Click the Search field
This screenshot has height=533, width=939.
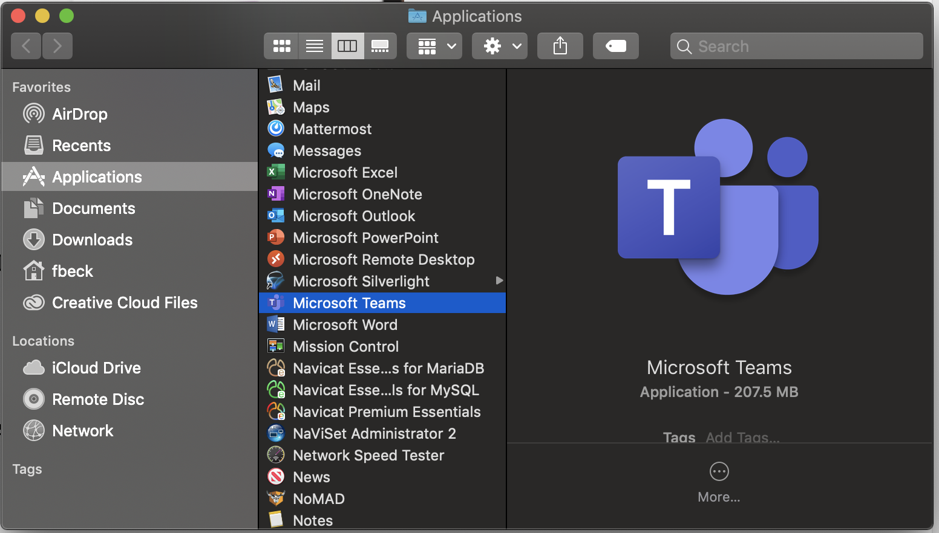click(x=797, y=46)
